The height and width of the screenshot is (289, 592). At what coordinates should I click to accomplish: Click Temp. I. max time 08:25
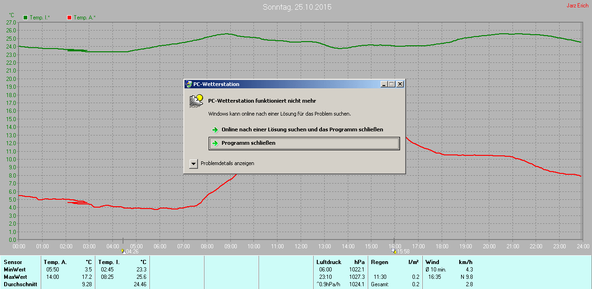[107, 277]
